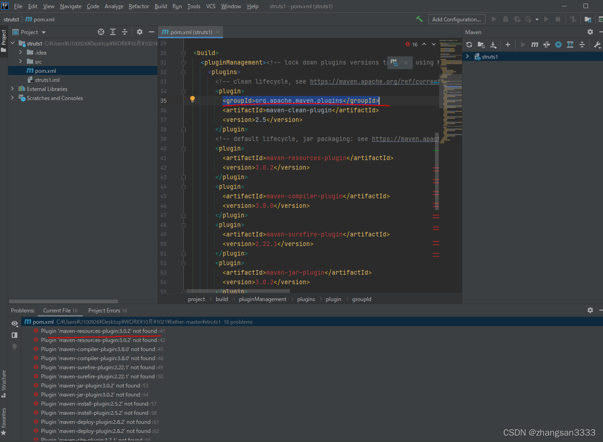The image size is (603, 442).
Task: Select 'maven-jar-plugin:3.0.2' not found :53 error
Action: click(91, 386)
